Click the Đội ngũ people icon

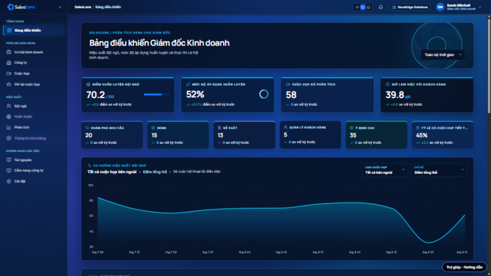(x=9, y=106)
